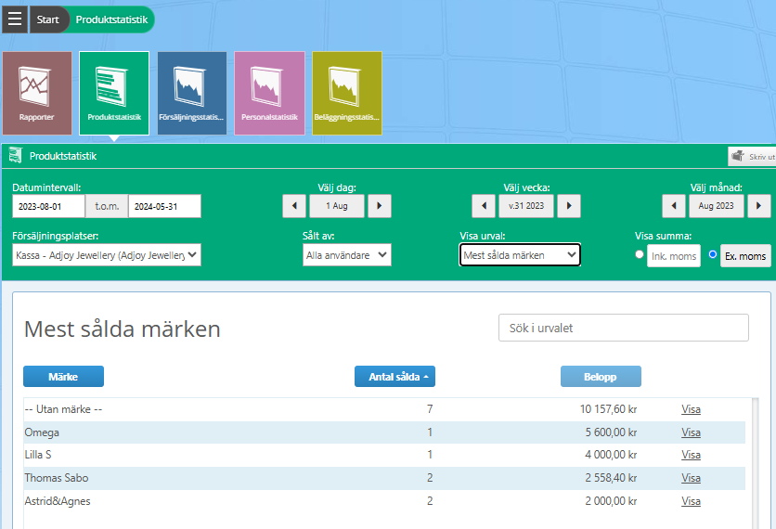Open the Rapporter tile
This screenshot has width=776, height=529.
click(x=37, y=93)
